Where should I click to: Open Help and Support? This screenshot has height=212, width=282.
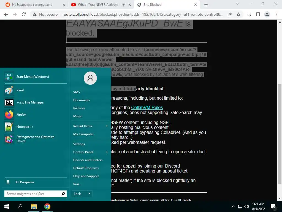[x=90, y=176]
